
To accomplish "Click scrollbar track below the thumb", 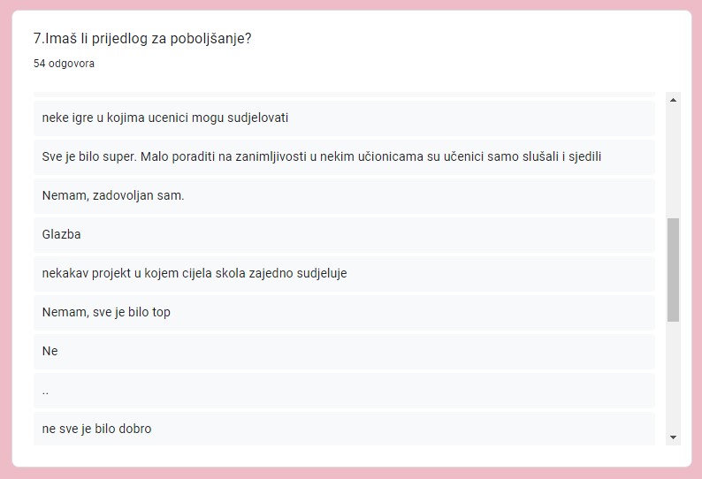I will (673, 376).
